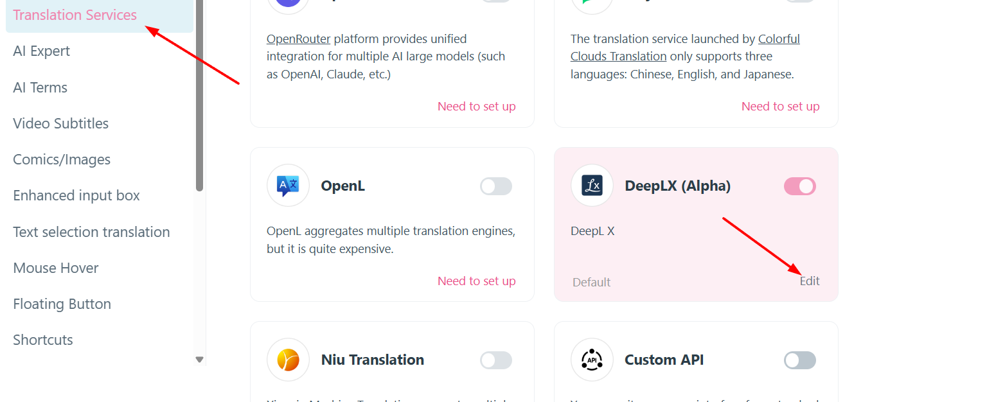The image size is (1005, 402).
Task: Open the Mouse Hover settings
Action: coord(56,268)
